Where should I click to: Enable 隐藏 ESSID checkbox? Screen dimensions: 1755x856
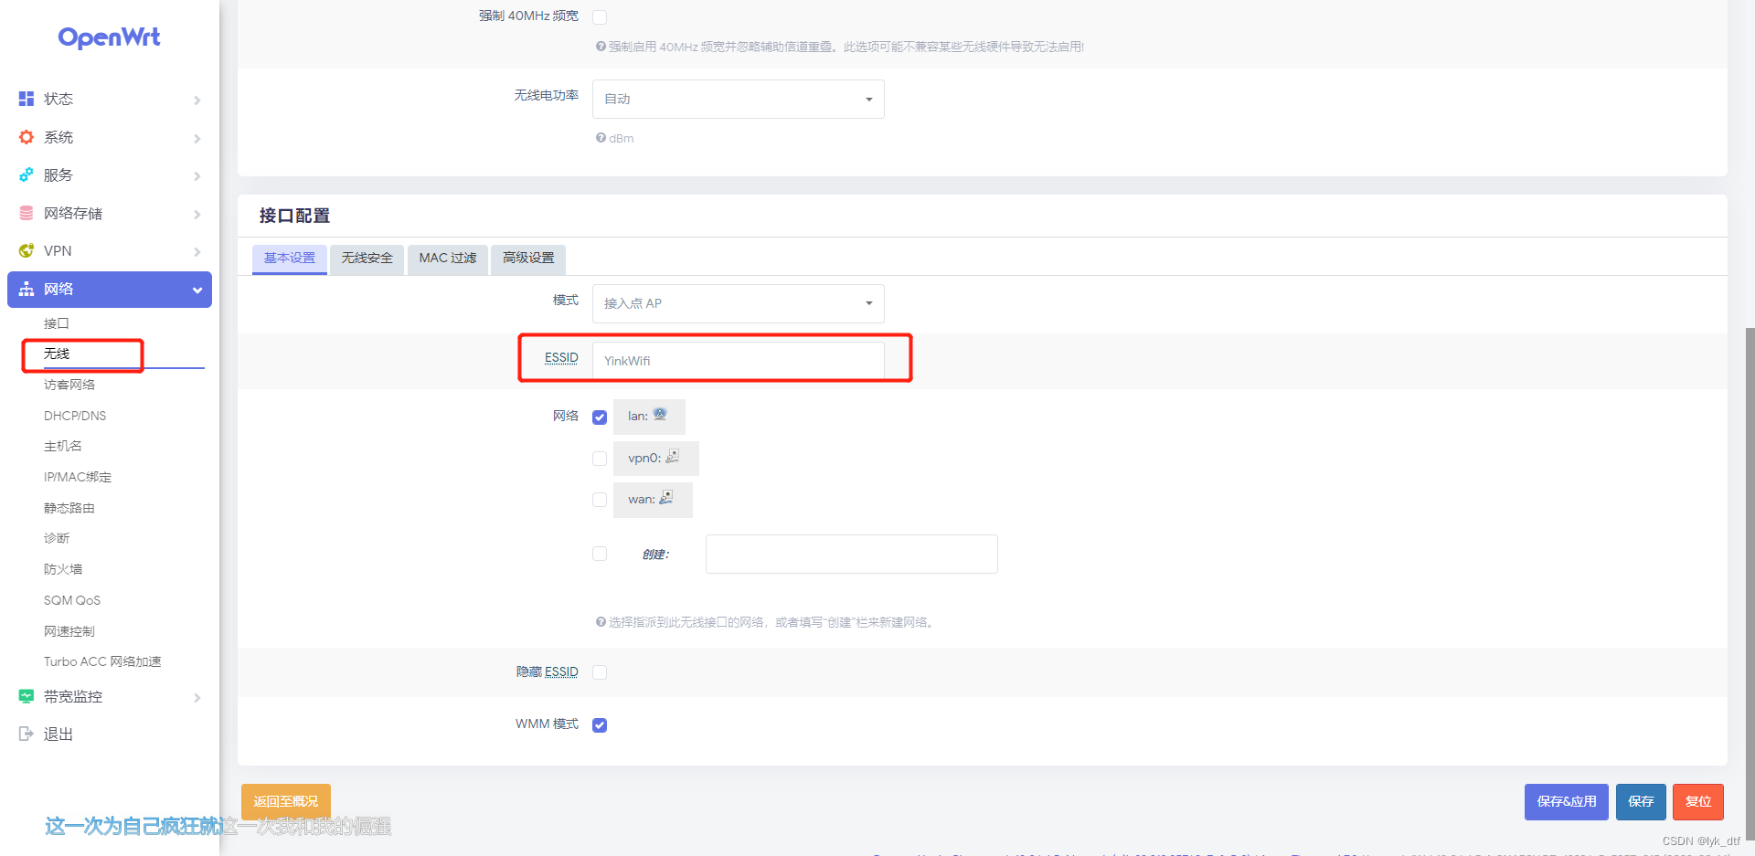(x=600, y=671)
